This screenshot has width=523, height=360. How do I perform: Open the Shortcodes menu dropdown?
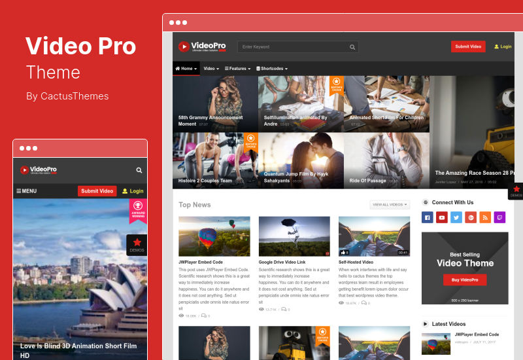coord(272,69)
